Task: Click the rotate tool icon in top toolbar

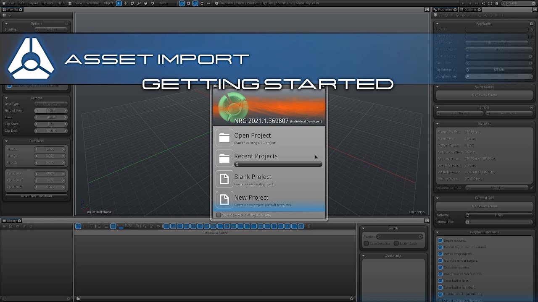Action: [132, 3]
